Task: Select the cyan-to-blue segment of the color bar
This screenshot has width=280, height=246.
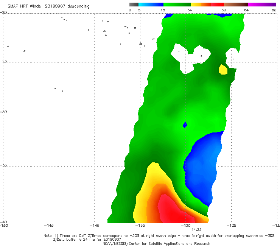Action: coord(151,5)
